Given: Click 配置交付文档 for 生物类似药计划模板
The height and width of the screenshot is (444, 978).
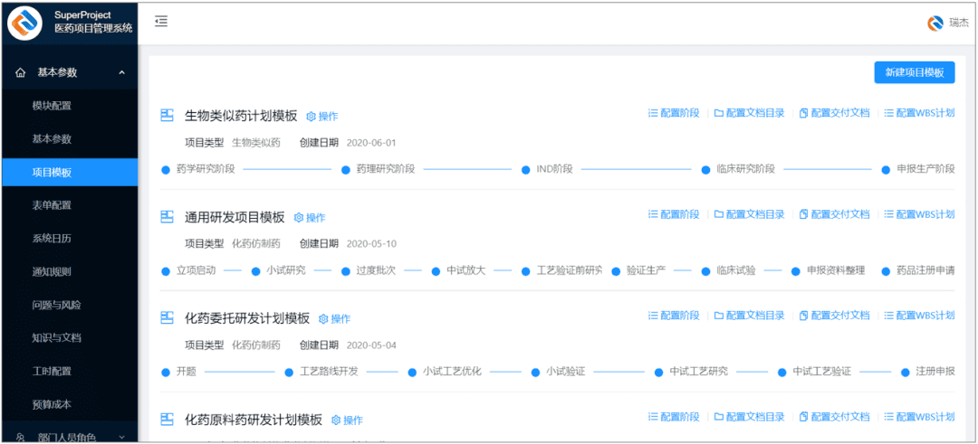Looking at the screenshot, I should point(835,113).
